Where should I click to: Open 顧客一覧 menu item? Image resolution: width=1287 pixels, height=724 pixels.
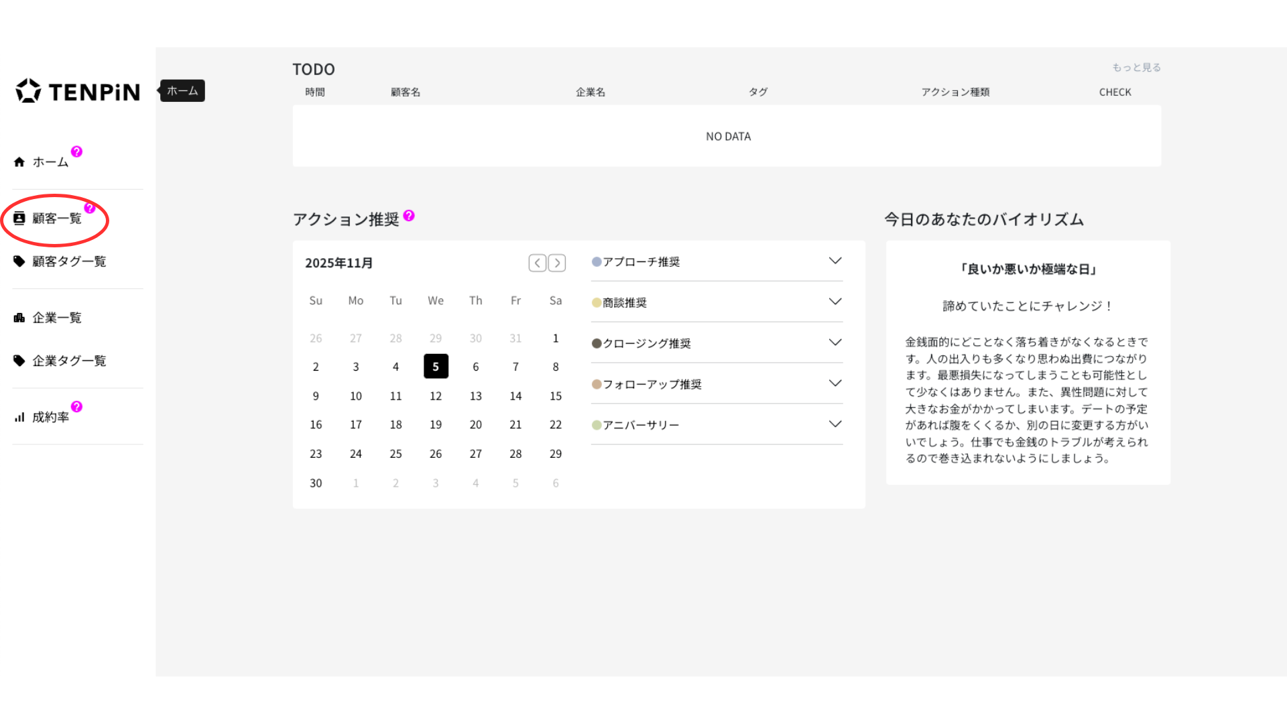coord(56,219)
